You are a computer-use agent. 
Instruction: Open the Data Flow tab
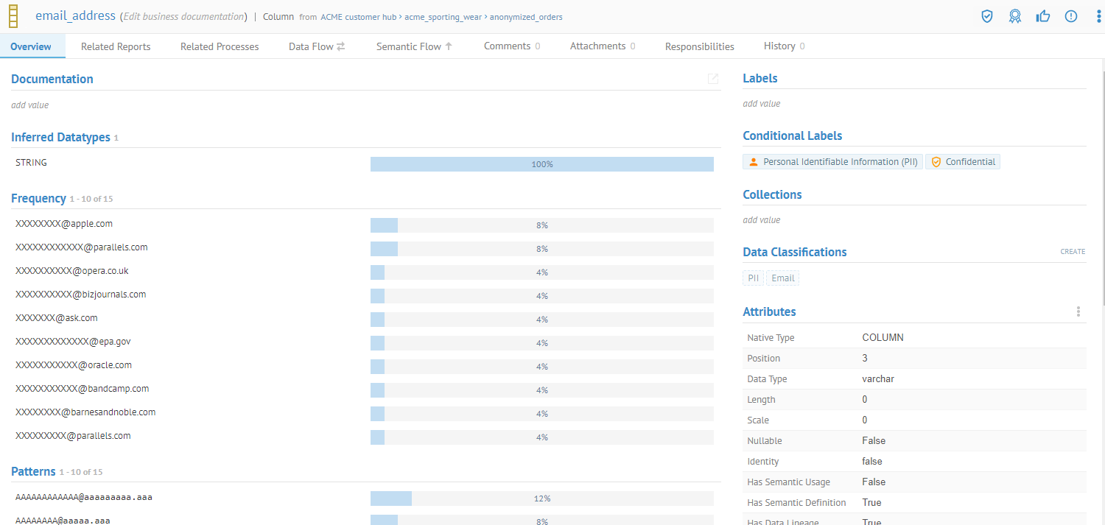tap(316, 46)
